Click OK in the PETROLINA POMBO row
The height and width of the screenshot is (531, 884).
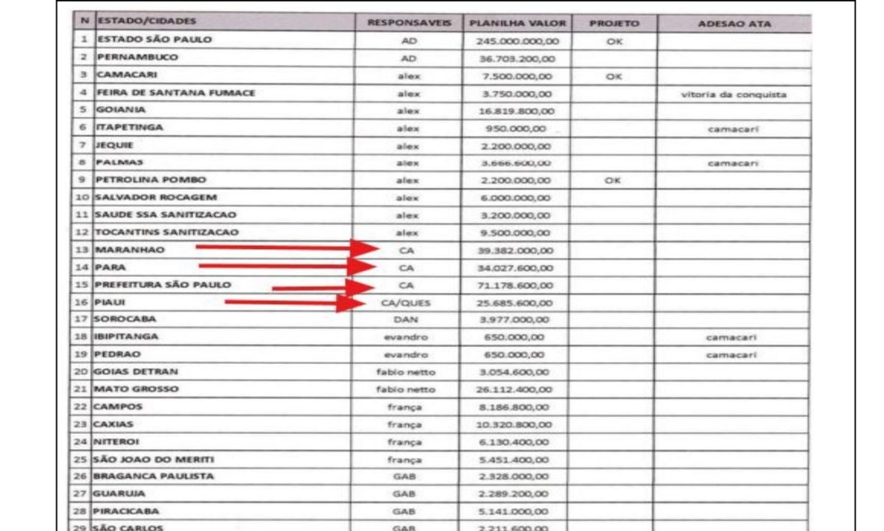pyautogui.click(x=614, y=181)
